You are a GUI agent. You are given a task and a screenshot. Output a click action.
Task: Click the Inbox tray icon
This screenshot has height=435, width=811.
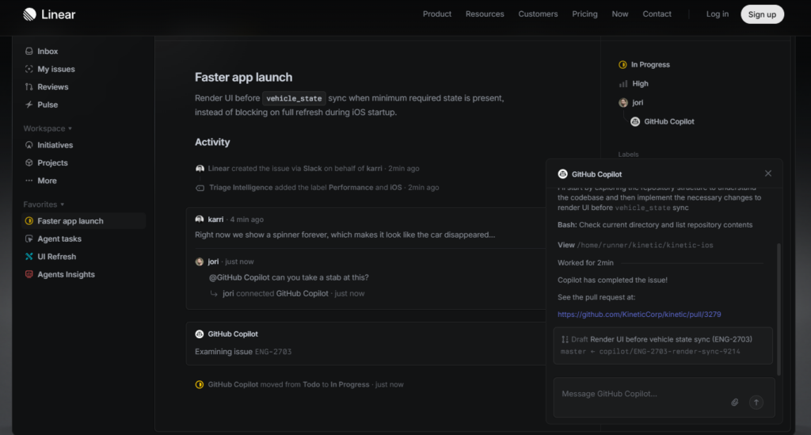(x=29, y=52)
